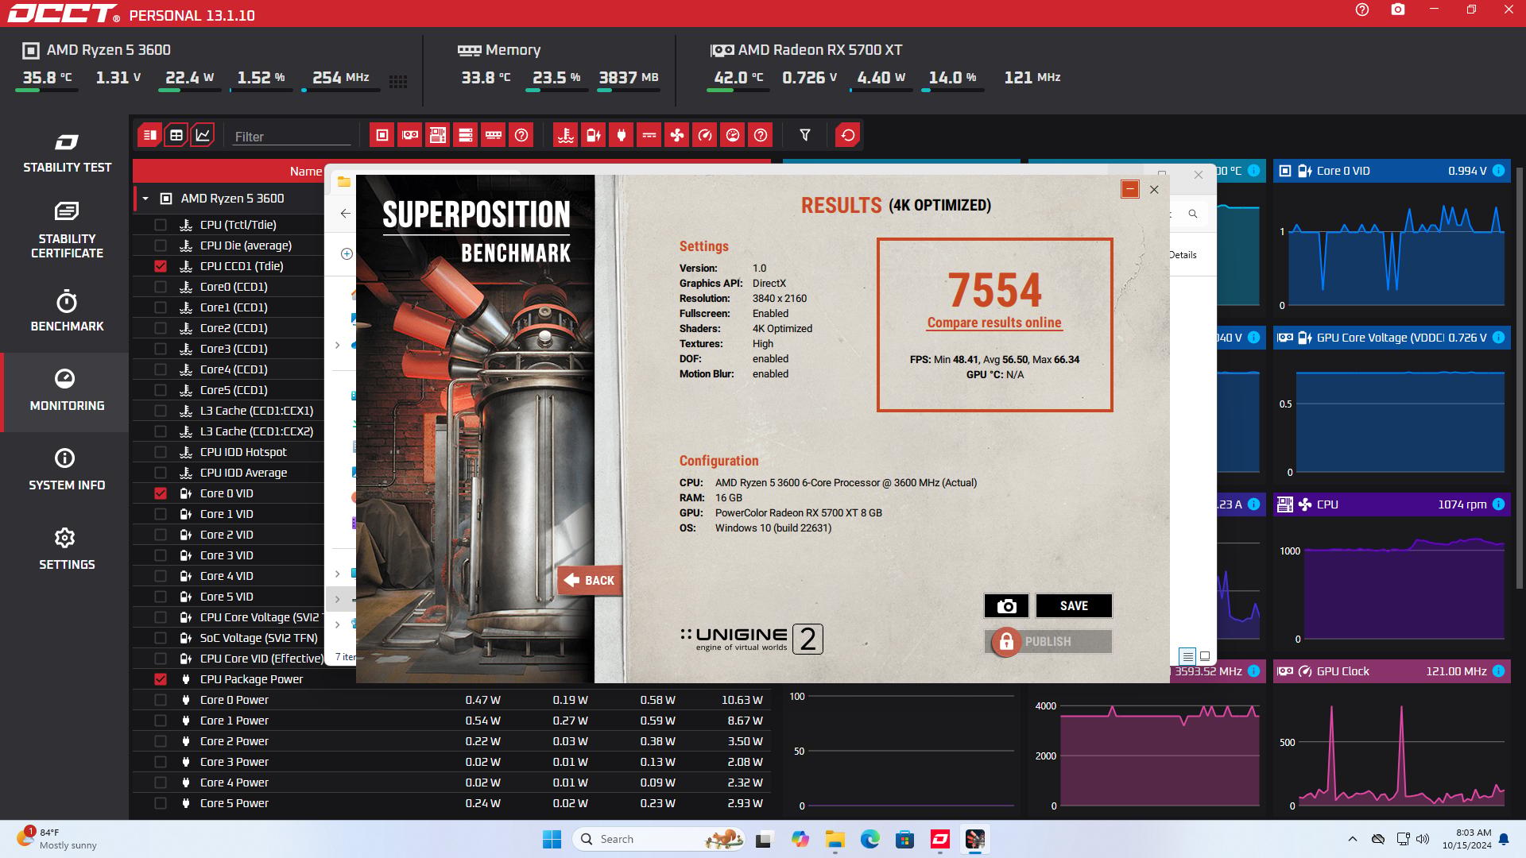
Task: Open the System Info section
Action: 67,471
